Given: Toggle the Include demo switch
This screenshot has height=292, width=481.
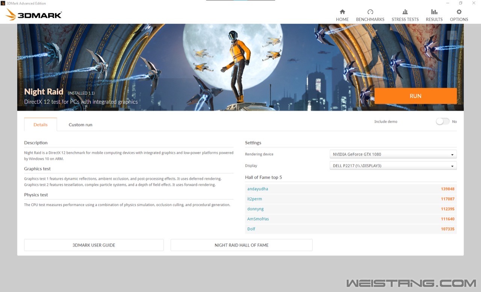Looking at the screenshot, I should 443,121.
